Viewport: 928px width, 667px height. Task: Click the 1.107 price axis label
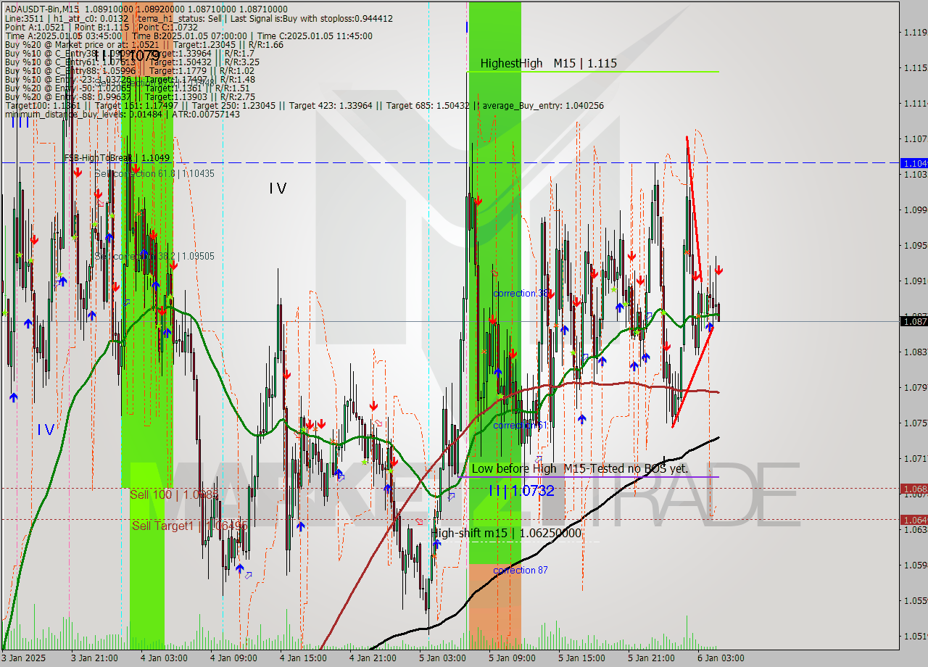tap(915, 138)
